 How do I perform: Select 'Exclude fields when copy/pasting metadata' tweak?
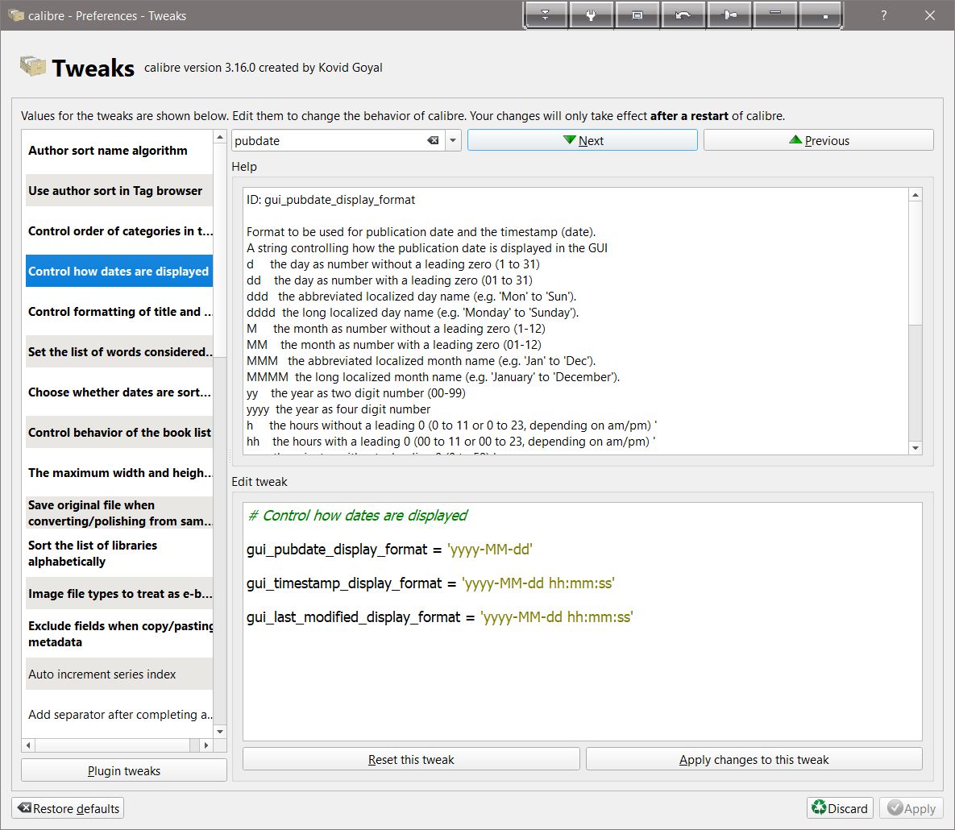point(118,633)
